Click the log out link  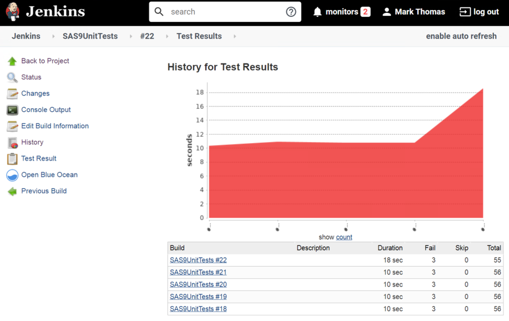[x=486, y=12]
